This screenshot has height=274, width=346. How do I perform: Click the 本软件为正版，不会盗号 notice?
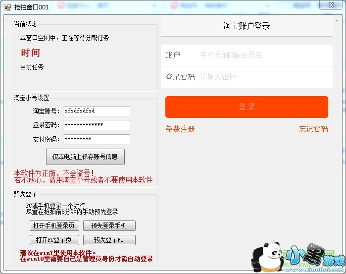tap(54, 173)
